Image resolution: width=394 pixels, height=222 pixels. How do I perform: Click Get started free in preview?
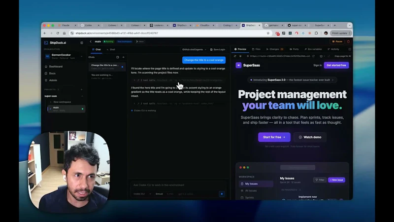(336, 65)
